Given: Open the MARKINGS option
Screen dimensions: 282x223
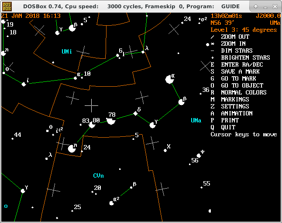Looking at the screenshot, I should pos(235,99).
